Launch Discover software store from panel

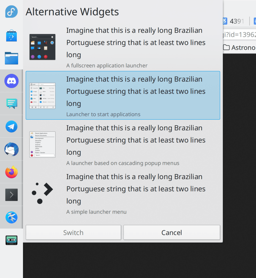click(11, 36)
